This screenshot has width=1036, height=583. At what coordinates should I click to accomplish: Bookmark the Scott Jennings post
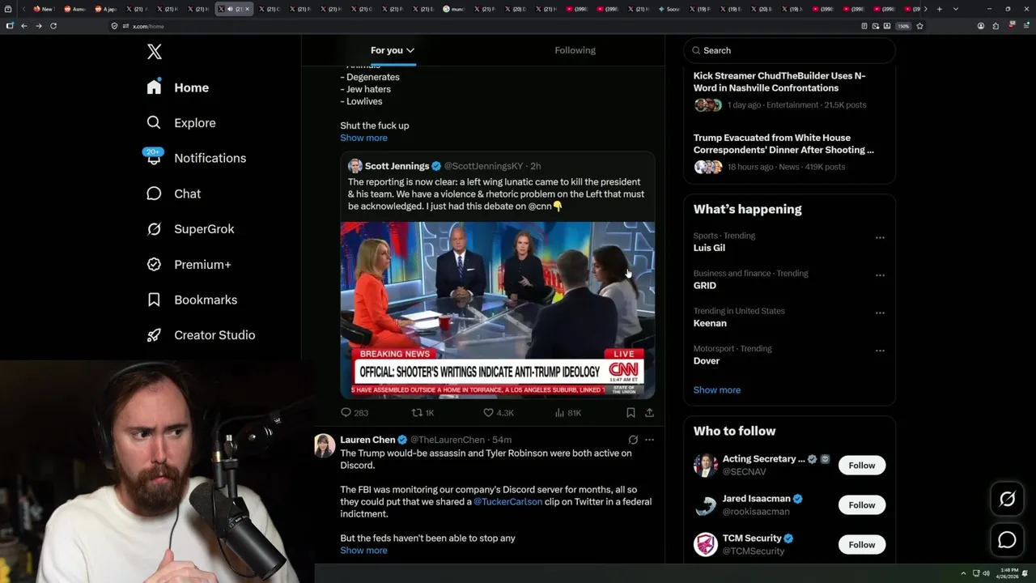[x=631, y=413]
